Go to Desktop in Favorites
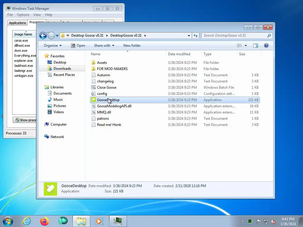 click(60, 62)
